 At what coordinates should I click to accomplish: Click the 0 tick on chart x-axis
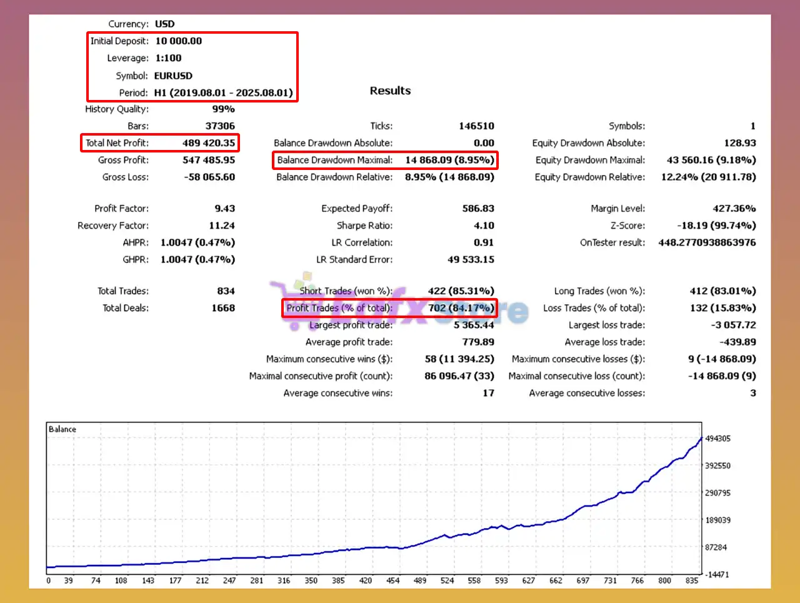tap(49, 581)
